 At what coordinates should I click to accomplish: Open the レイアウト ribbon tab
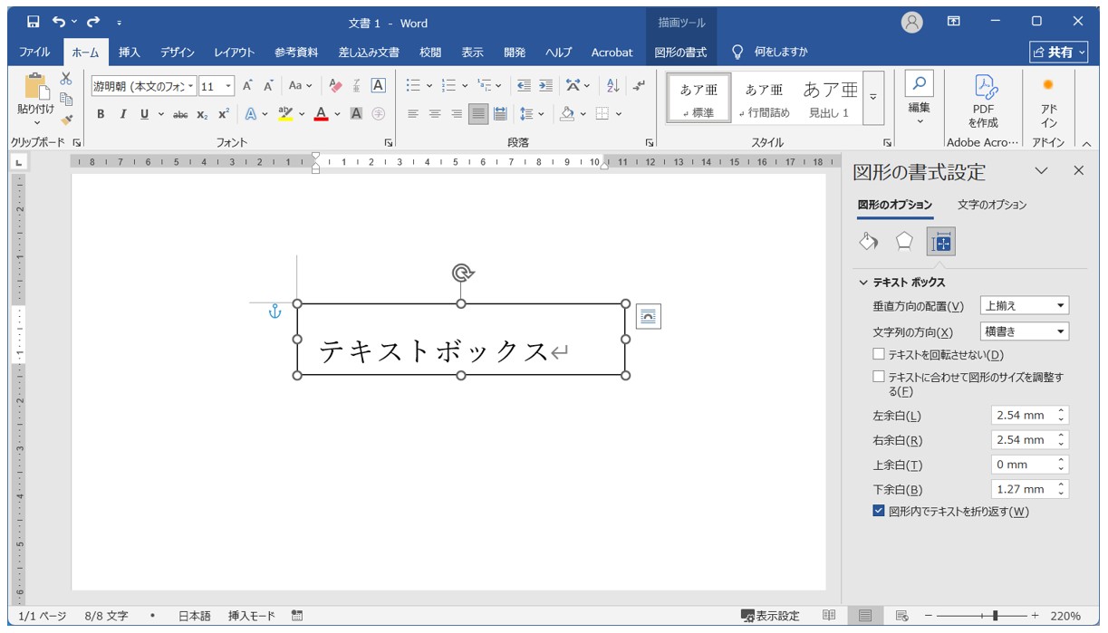[x=235, y=53]
